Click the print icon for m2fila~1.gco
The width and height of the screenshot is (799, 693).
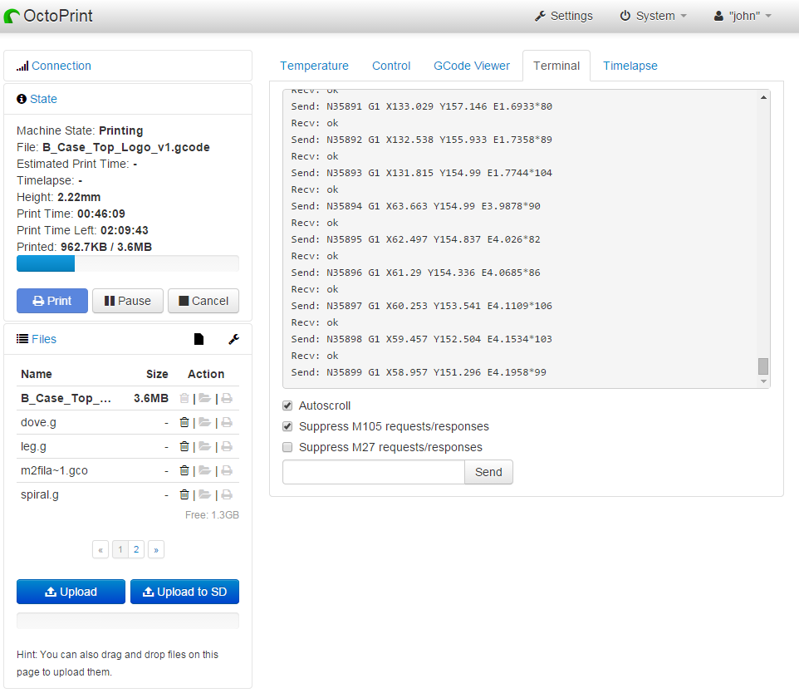[x=226, y=471]
